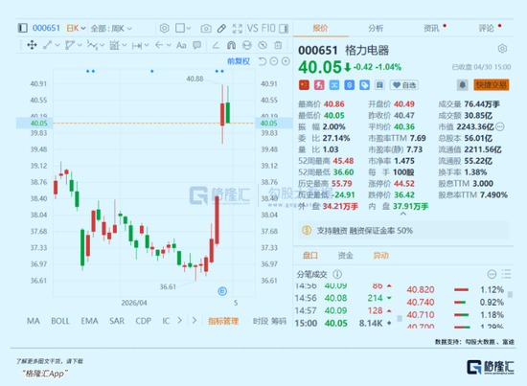Click the VS compare button

point(252,28)
